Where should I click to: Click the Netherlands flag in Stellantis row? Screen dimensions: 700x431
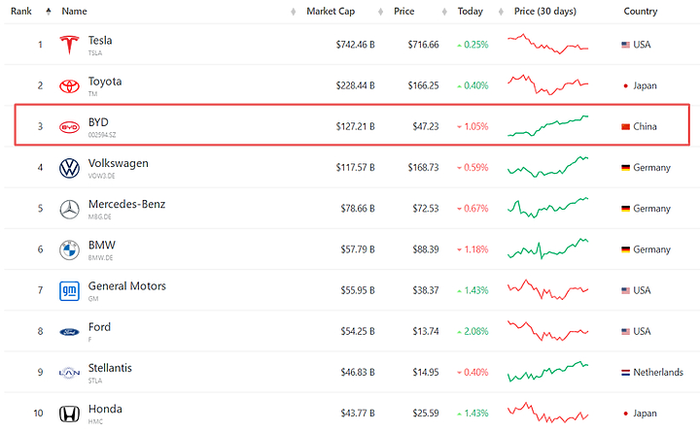tap(625, 372)
